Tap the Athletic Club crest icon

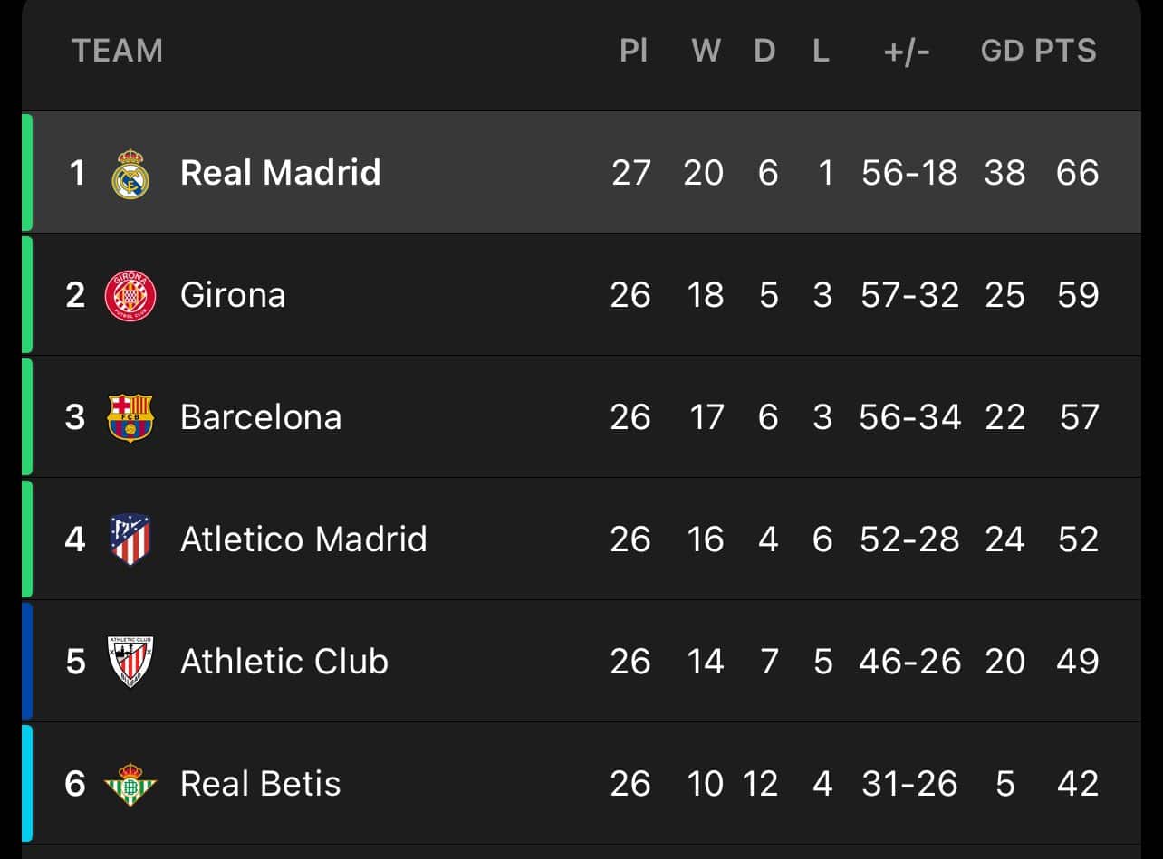130,662
